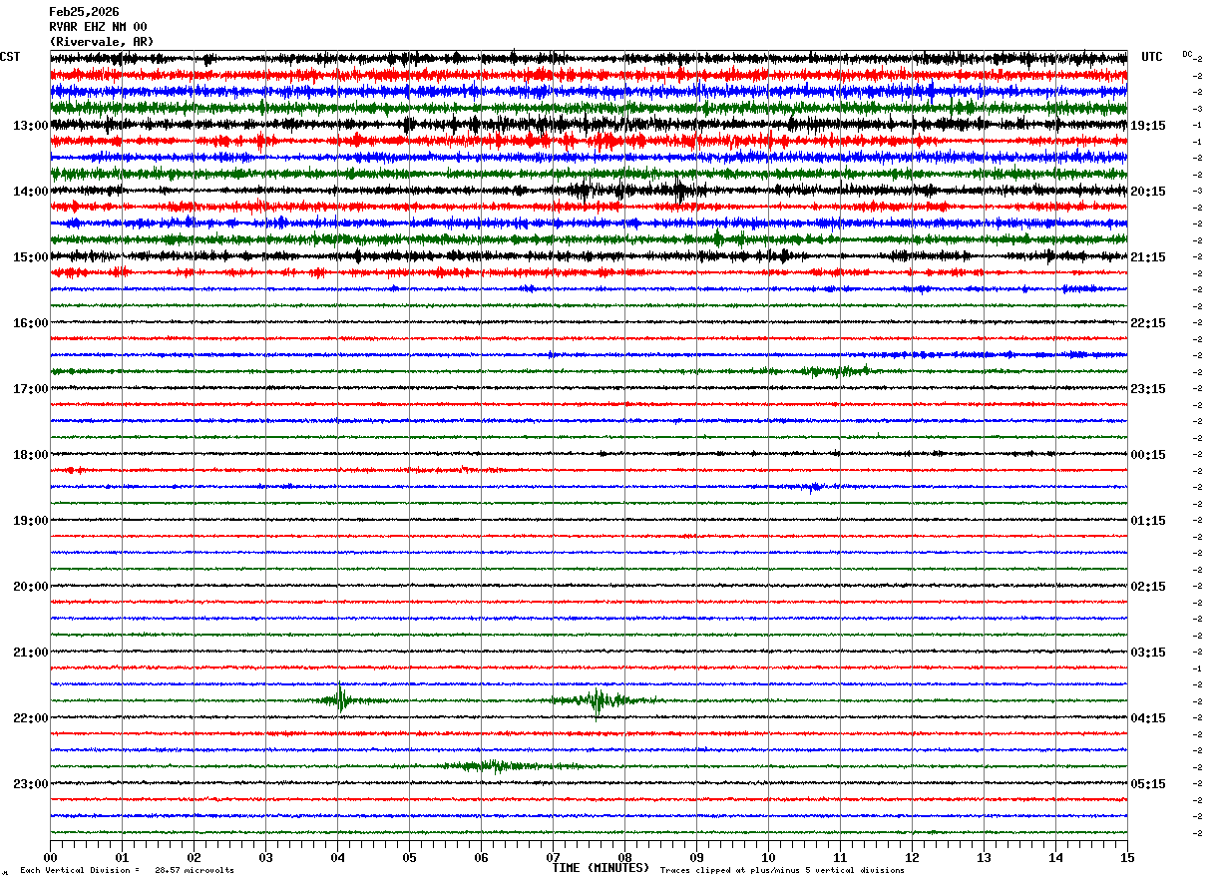The image size is (1207, 884).
Task: Click the green event burst between minutes 7 and 8
Action: [599, 699]
